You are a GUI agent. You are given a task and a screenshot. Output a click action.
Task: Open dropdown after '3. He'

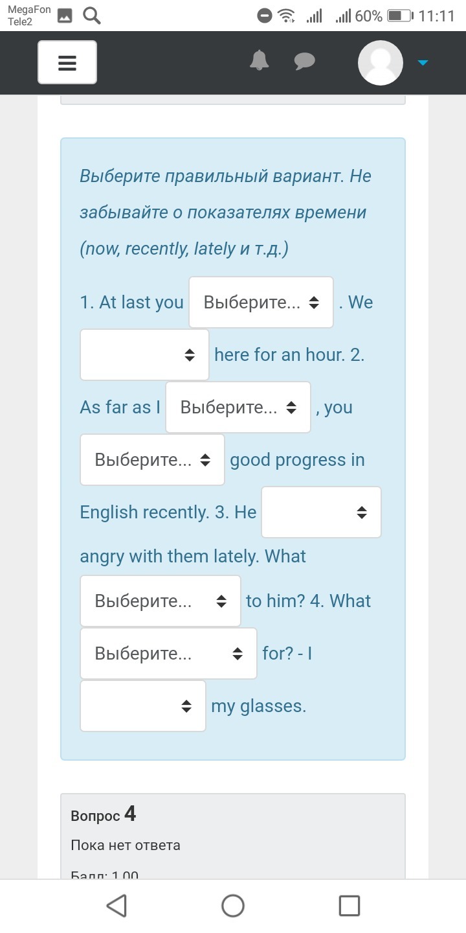coord(321,513)
